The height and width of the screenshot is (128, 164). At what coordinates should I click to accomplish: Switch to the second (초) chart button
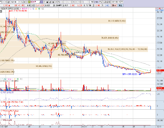coord(56,2)
